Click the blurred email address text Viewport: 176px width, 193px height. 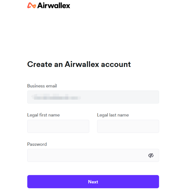[x=55, y=98]
